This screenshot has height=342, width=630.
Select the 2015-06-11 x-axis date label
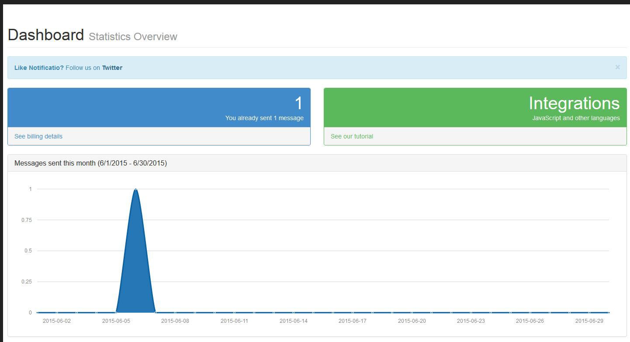tap(234, 321)
